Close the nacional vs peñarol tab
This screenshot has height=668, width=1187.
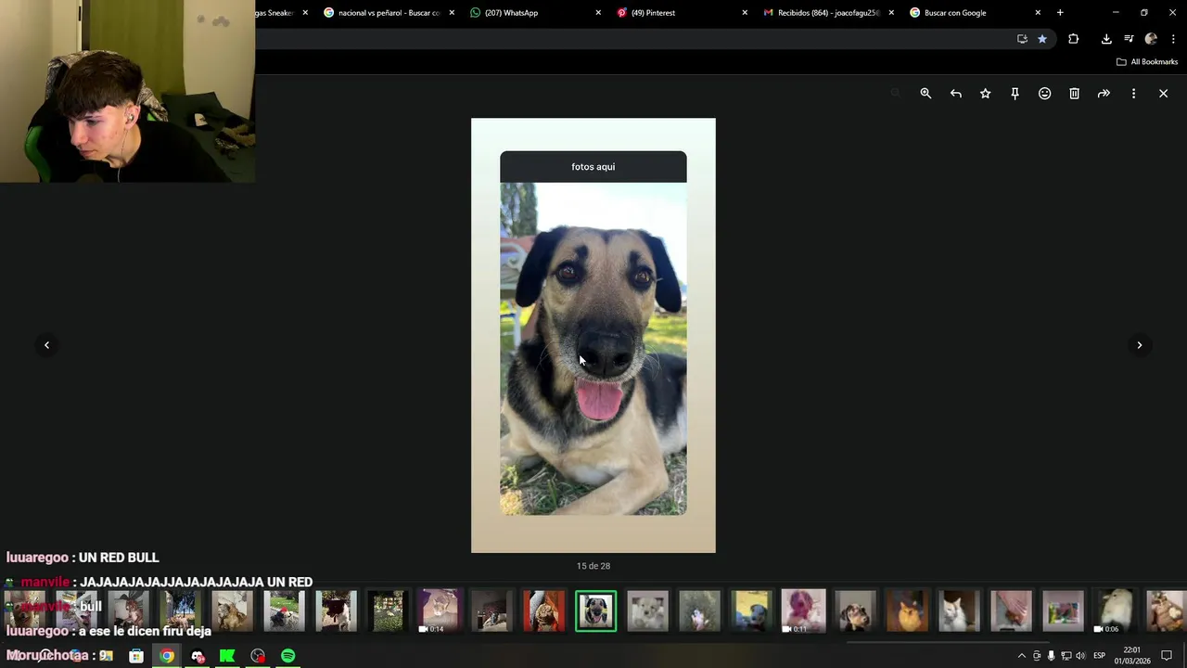(452, 13)
